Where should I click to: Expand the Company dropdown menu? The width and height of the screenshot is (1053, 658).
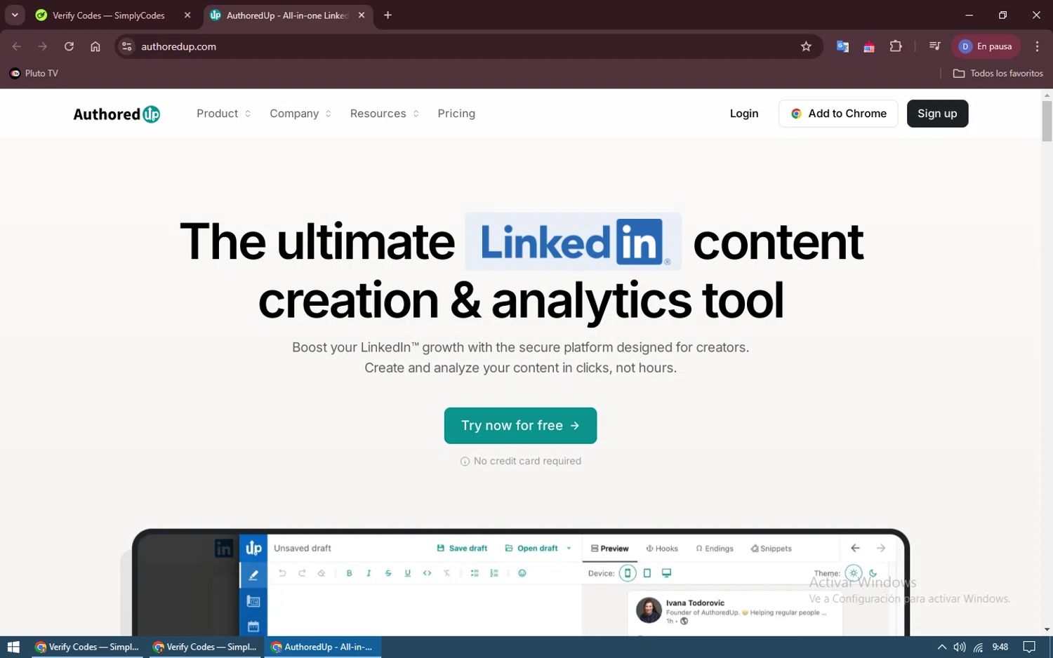point(300,114)
